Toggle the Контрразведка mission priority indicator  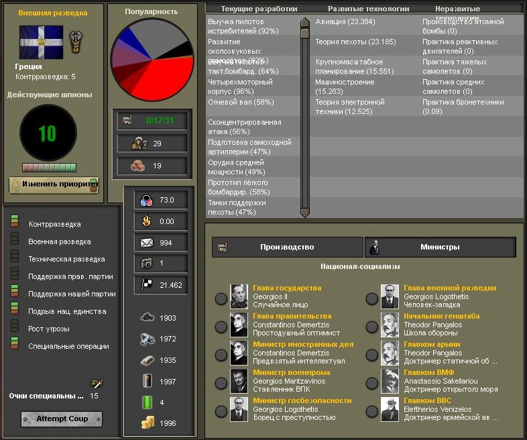(15, 224)
